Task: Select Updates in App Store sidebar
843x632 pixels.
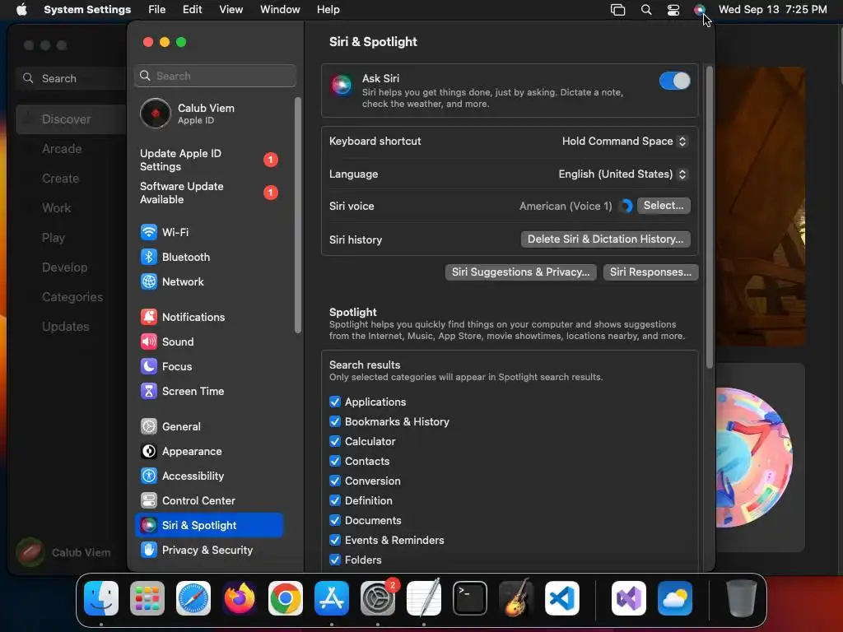Action: click(x=66, y=327)
